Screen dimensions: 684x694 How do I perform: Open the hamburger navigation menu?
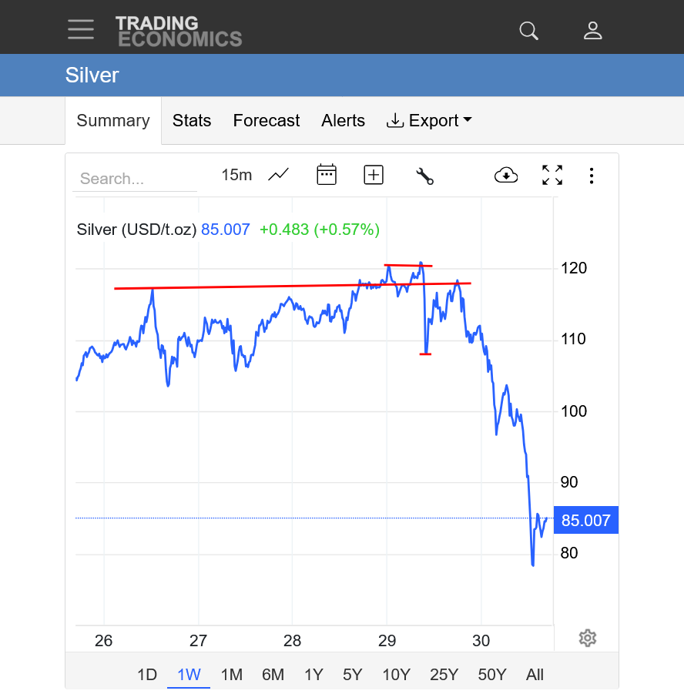pos(81,29)
